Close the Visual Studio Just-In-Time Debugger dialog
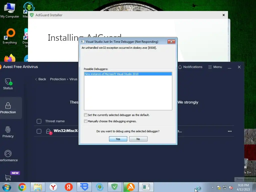Image resolution: width=256 pixels, height=192 pixels. (x=171, y=42)
